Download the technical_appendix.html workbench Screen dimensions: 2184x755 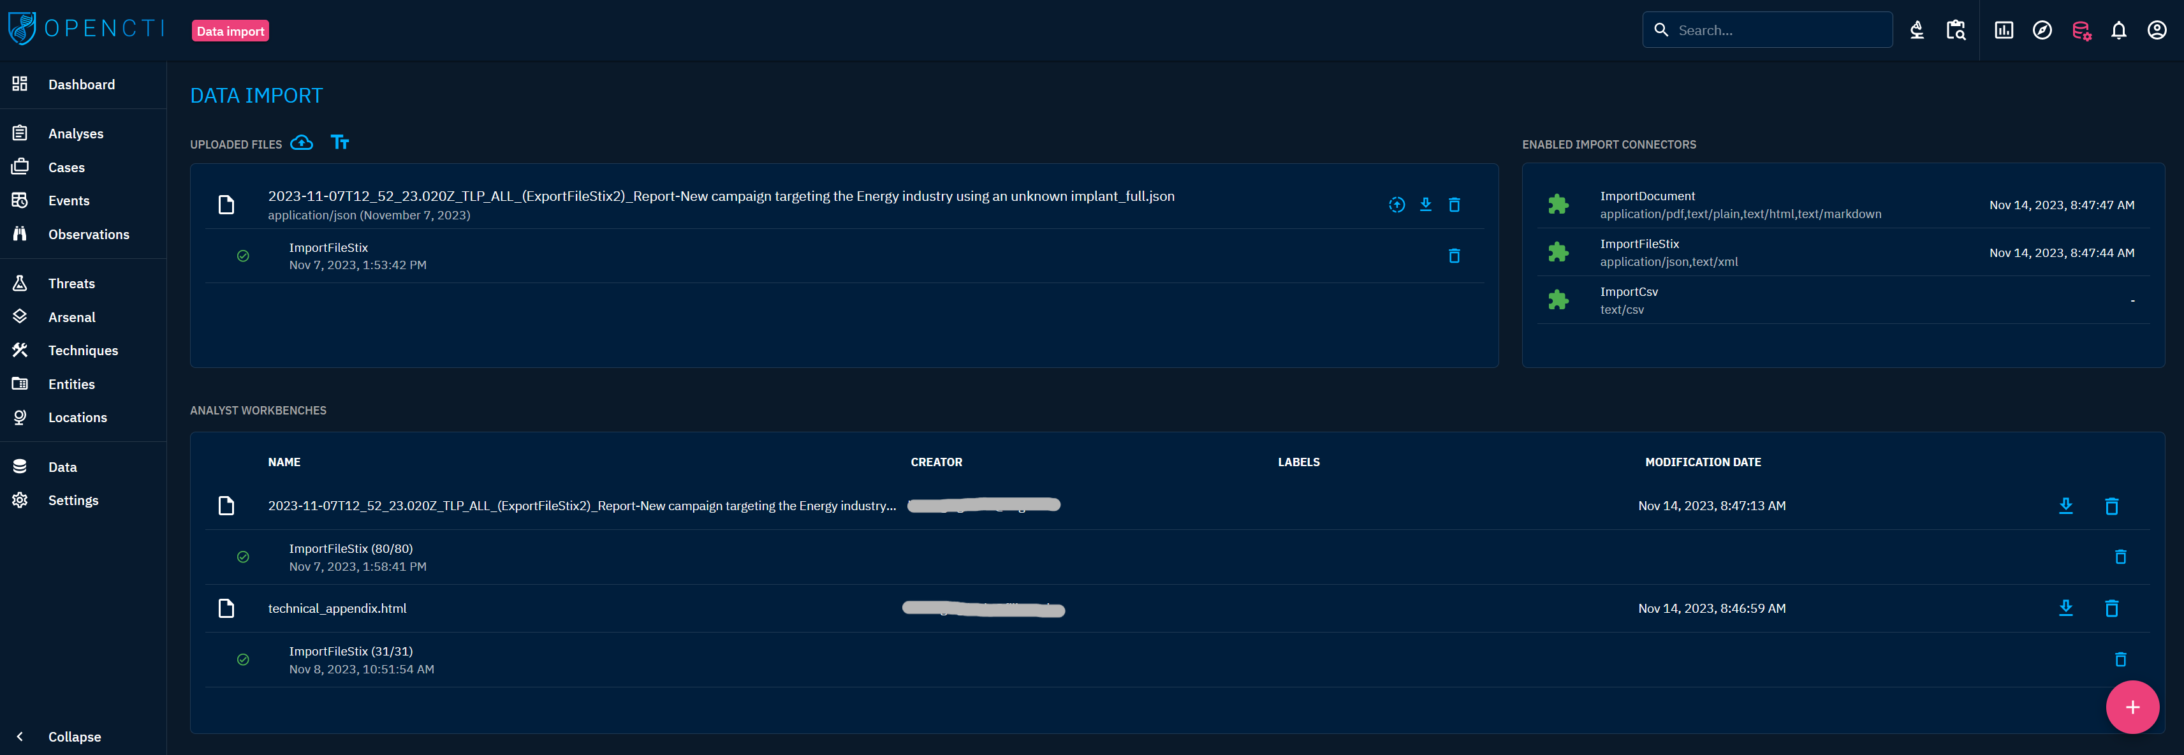pyautogui.click(x=2065, y=608)
